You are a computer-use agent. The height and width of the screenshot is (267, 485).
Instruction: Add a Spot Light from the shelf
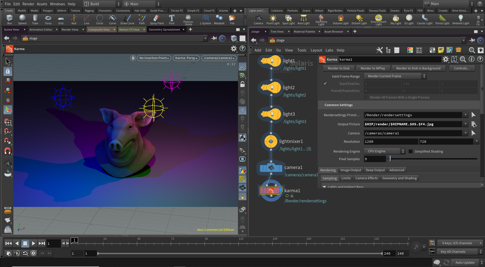[x=288, y=19]
